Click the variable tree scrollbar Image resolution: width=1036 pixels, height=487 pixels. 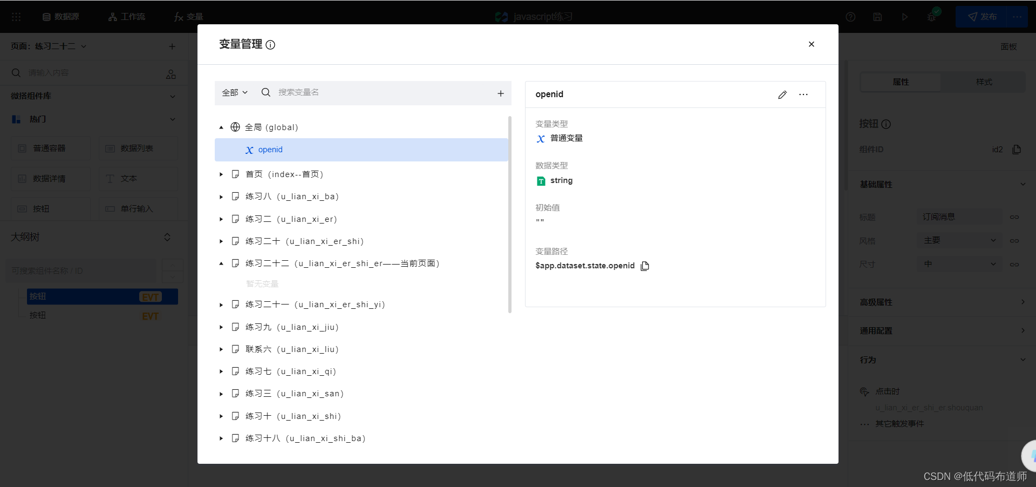pos(510,214)
